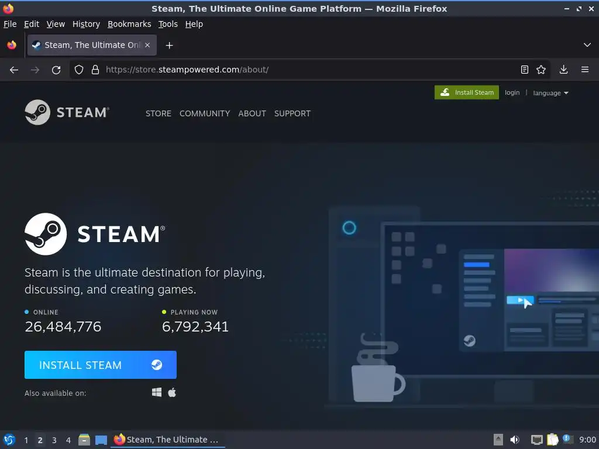Open the ABOUT page link

(252, 113)
